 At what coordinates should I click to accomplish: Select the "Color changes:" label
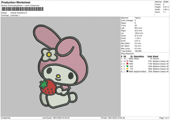127,20
